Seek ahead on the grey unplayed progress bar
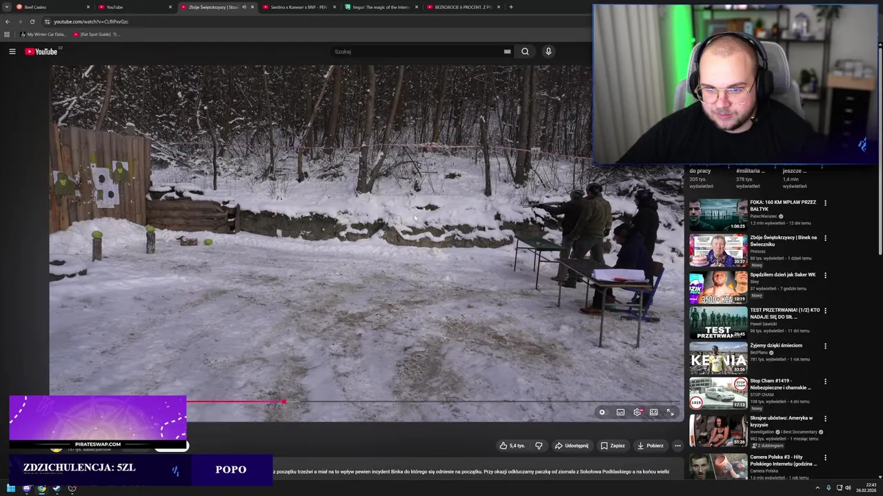This screenshot has width=883, height=496. [483, 401]
